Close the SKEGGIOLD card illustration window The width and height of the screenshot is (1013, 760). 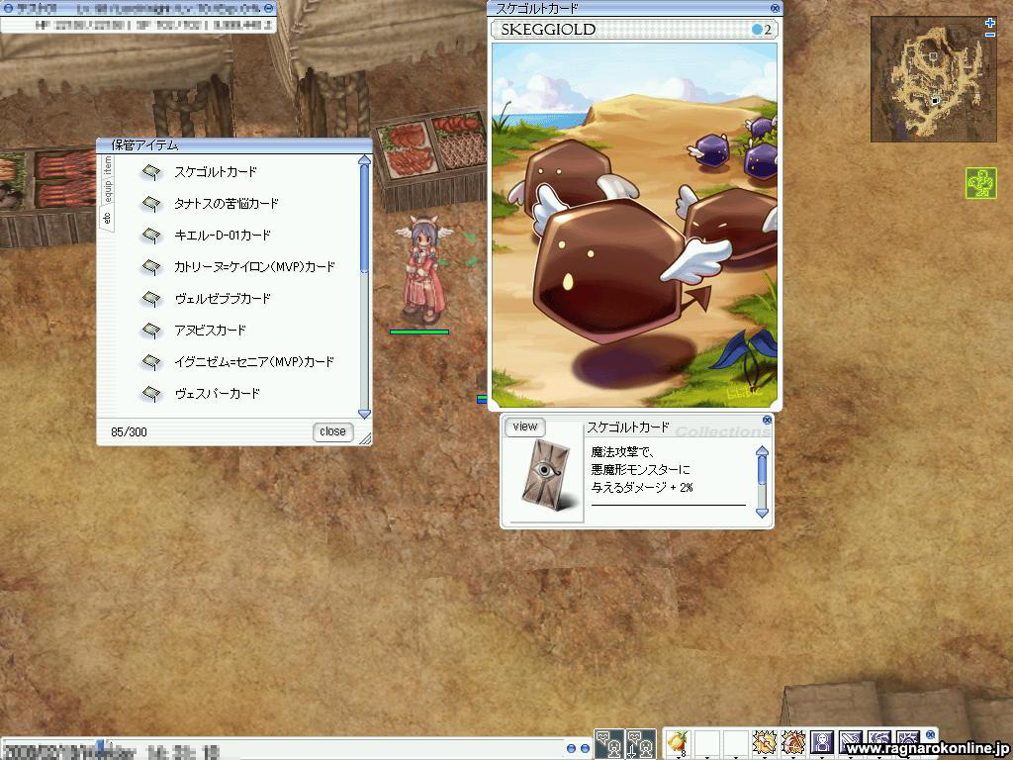775,8
